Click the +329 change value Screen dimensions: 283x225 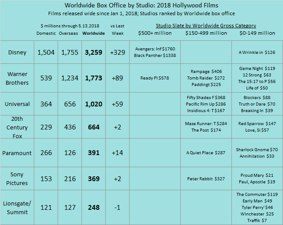(x=117, y=52)
